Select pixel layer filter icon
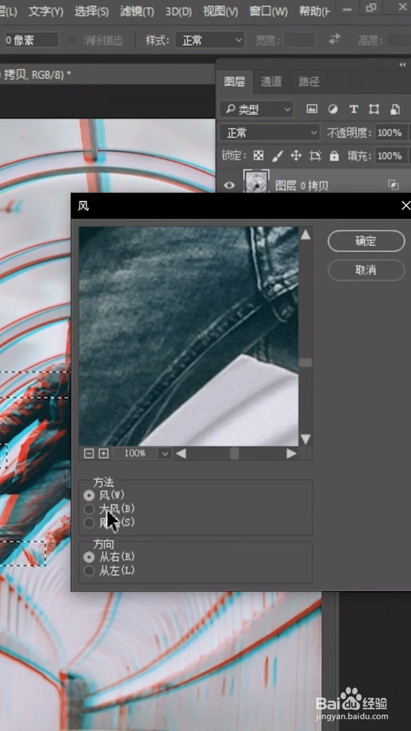The width and height of the screenshot is (411, 731). click(x=312, y=109)
